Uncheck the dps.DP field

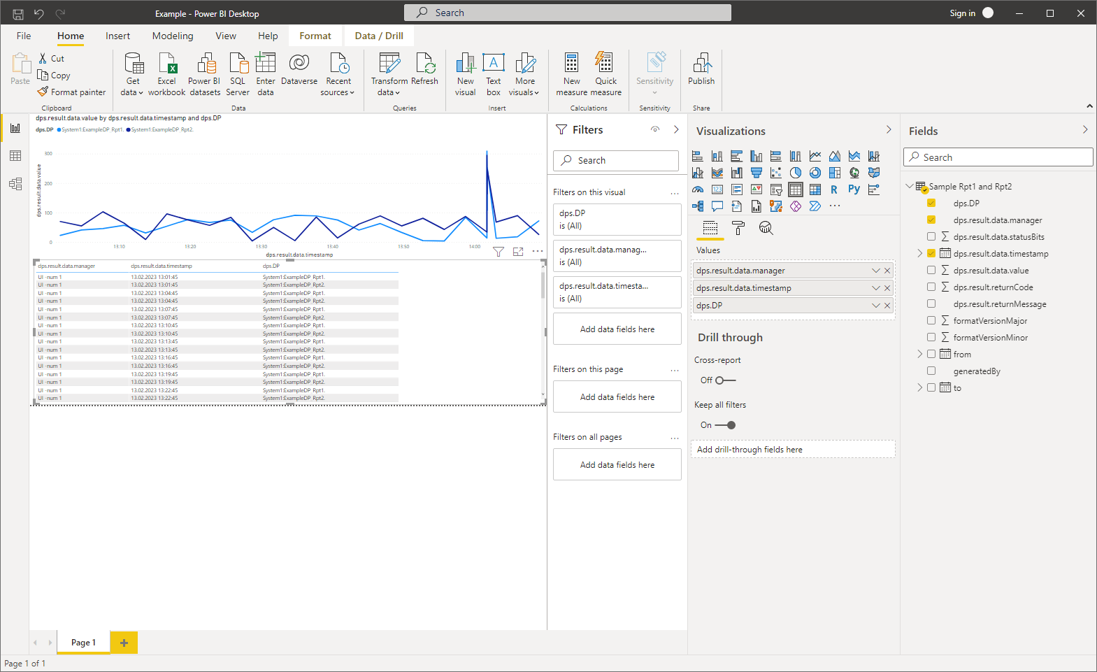pyautogui.click(x=931, y=203)
